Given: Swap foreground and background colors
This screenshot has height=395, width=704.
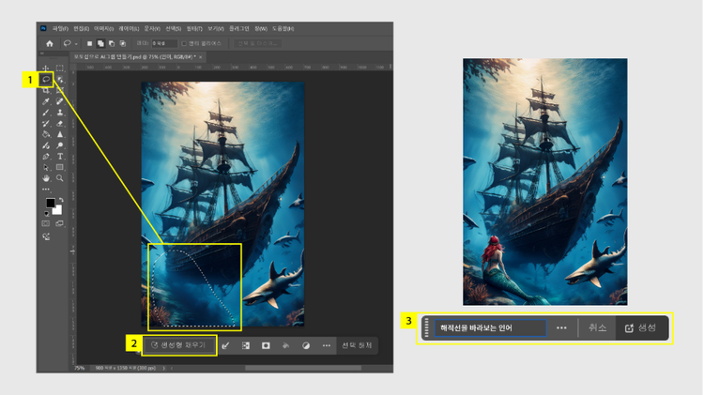Looking at the screenshot, I should [x=61, y=200].
